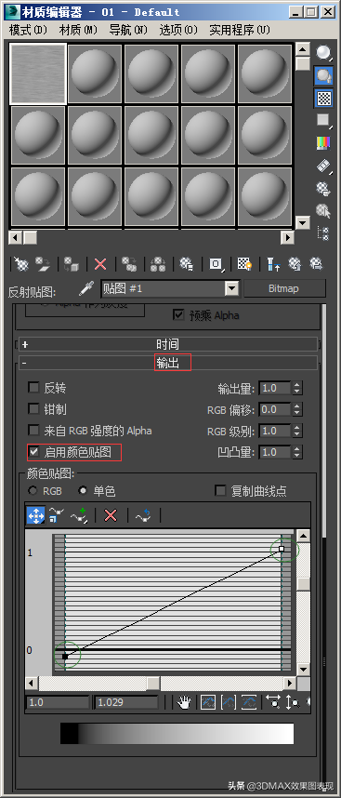Uncheck 启用颜色贴图 checkbox
Viewport: 341px width, 798px height.
point(33,451)
